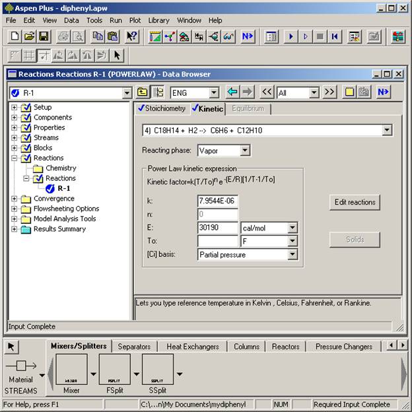Switch to the Stoichiometry tab
Screen dimensions: 412x412
tap(162, 108)
